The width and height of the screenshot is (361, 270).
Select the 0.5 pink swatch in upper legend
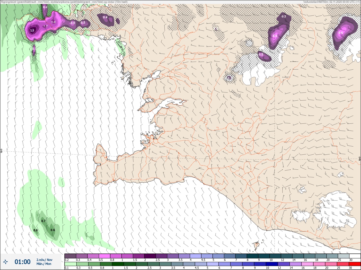click(105, 256)
